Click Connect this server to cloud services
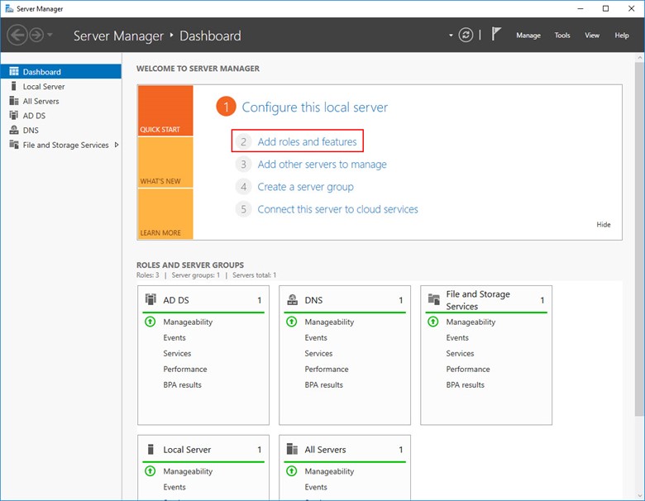The width and height of the screenshot is (645, 501). click(x=337, y=209)
